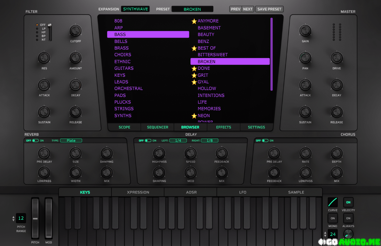Click the MOD wheel slider
This screenshot has height=246, width=381.
pyautogui.click(x=49, y=218)
